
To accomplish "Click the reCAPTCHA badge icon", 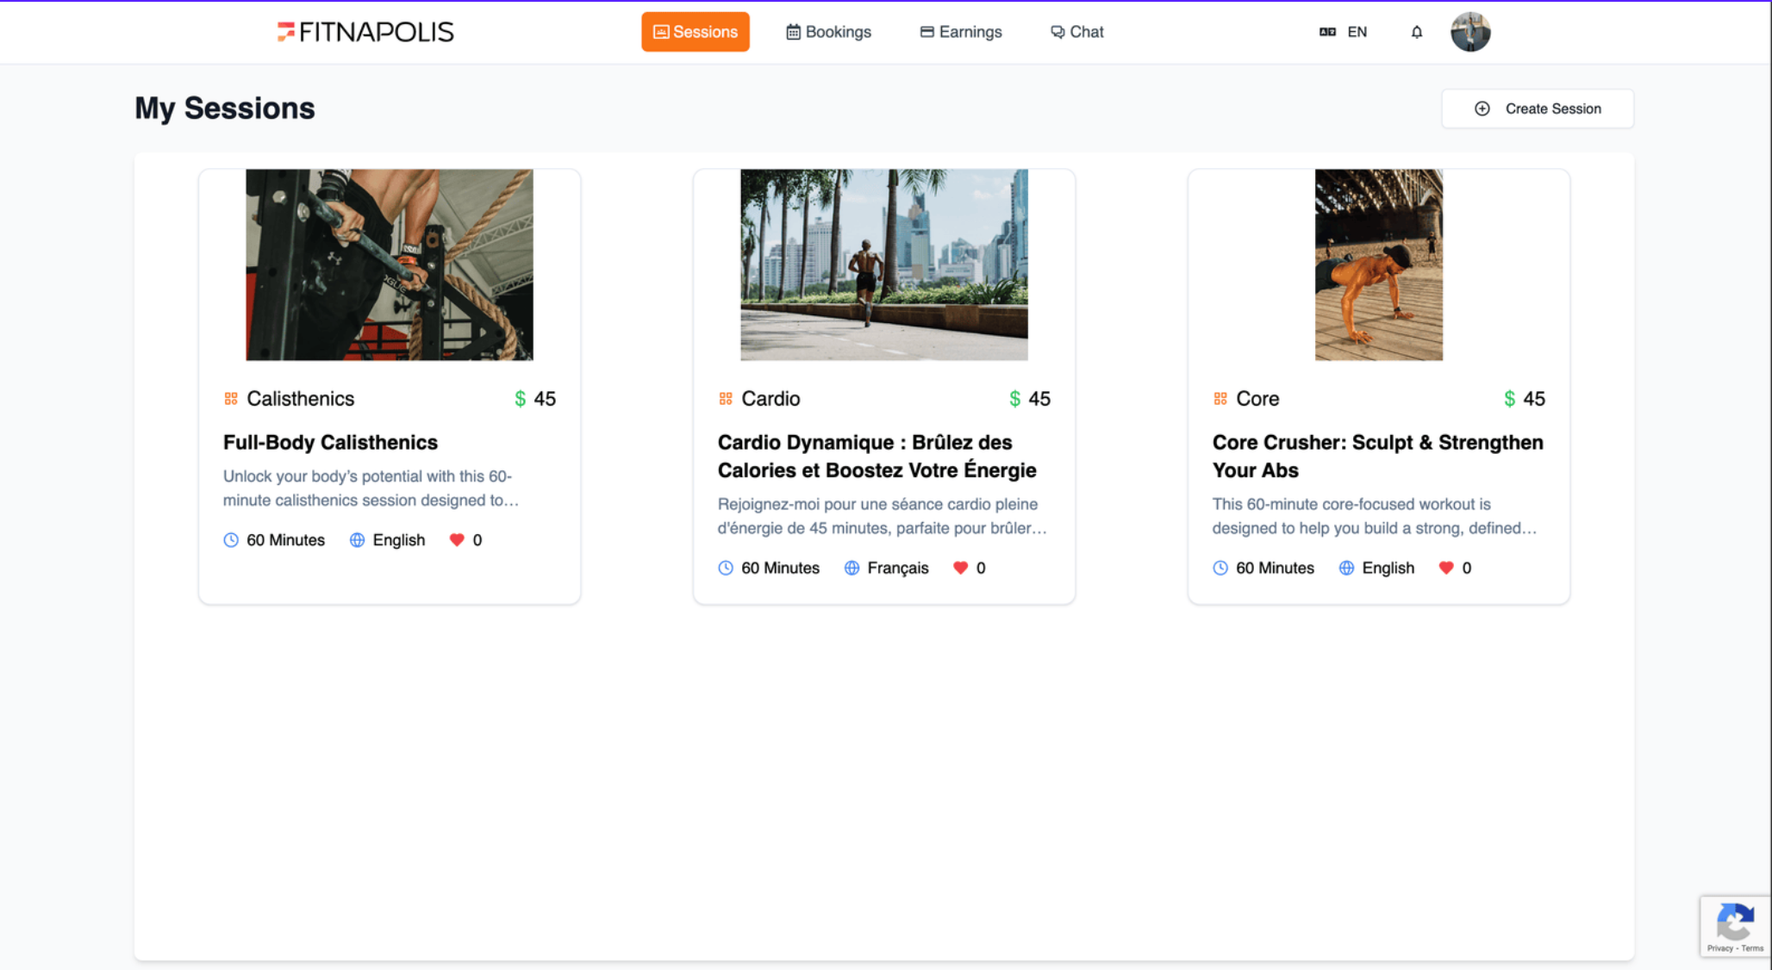I will pyautogui.click(x=1735, y=922).
